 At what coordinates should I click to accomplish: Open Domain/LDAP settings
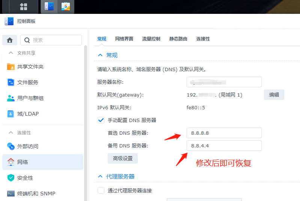[x=27, y=114]
